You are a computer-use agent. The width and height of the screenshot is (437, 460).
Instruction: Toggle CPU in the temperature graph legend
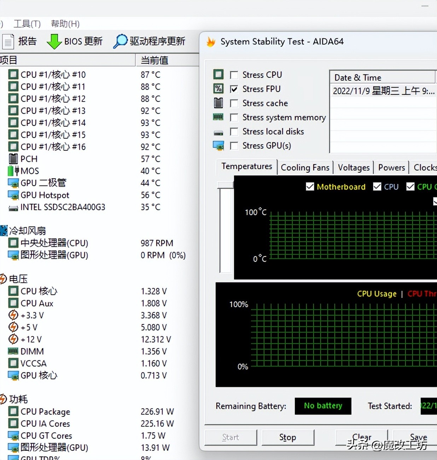tap(377, 186)
